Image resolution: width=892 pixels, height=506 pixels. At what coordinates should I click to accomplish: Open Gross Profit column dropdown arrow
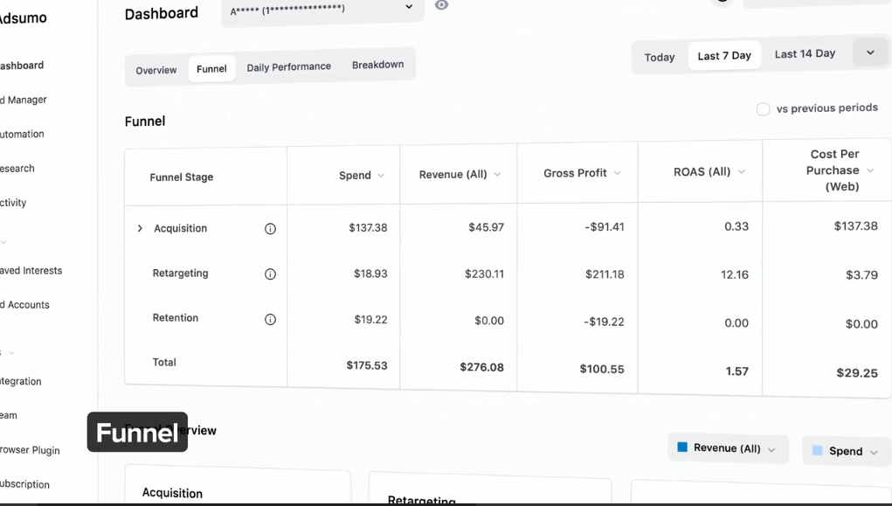pos(617,173)
